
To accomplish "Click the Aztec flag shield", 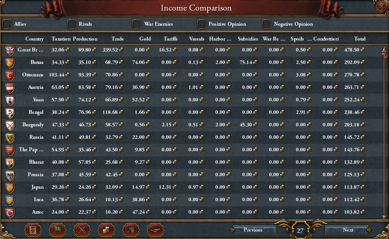I will (10, 212).
